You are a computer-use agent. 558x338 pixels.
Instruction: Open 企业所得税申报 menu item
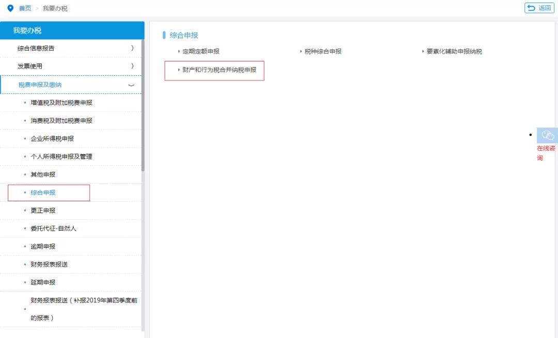52,139
